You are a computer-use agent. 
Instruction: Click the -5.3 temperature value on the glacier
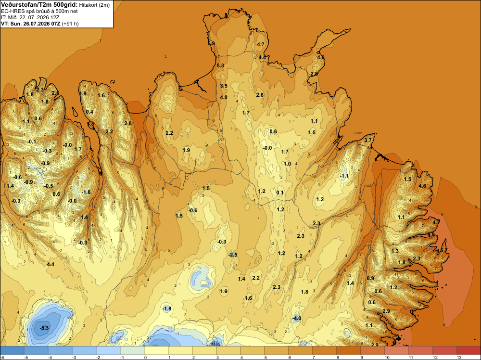pos(44,328)
